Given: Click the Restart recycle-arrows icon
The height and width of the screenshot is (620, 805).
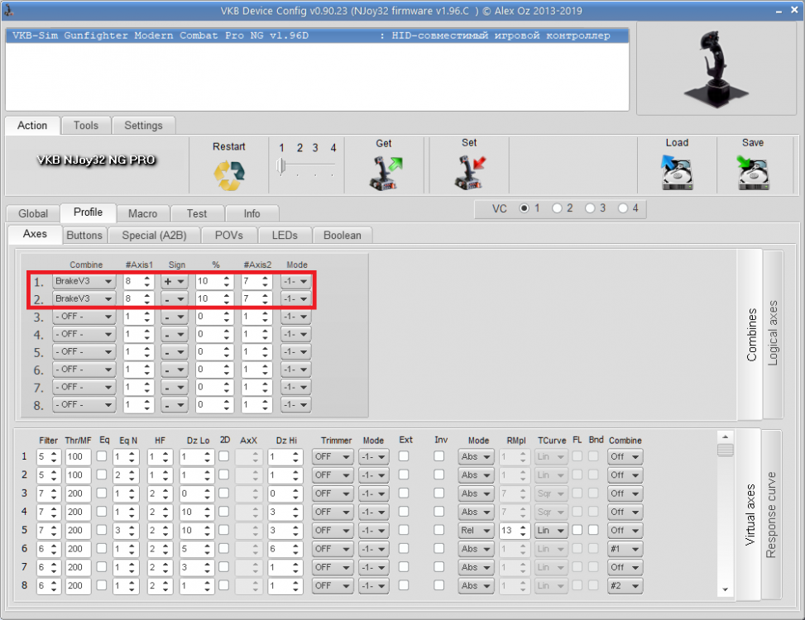Looking at the screenshot, I should click(x=229, y=175).
